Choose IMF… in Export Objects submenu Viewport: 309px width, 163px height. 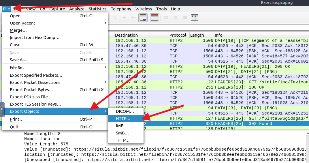click(126, 126)
